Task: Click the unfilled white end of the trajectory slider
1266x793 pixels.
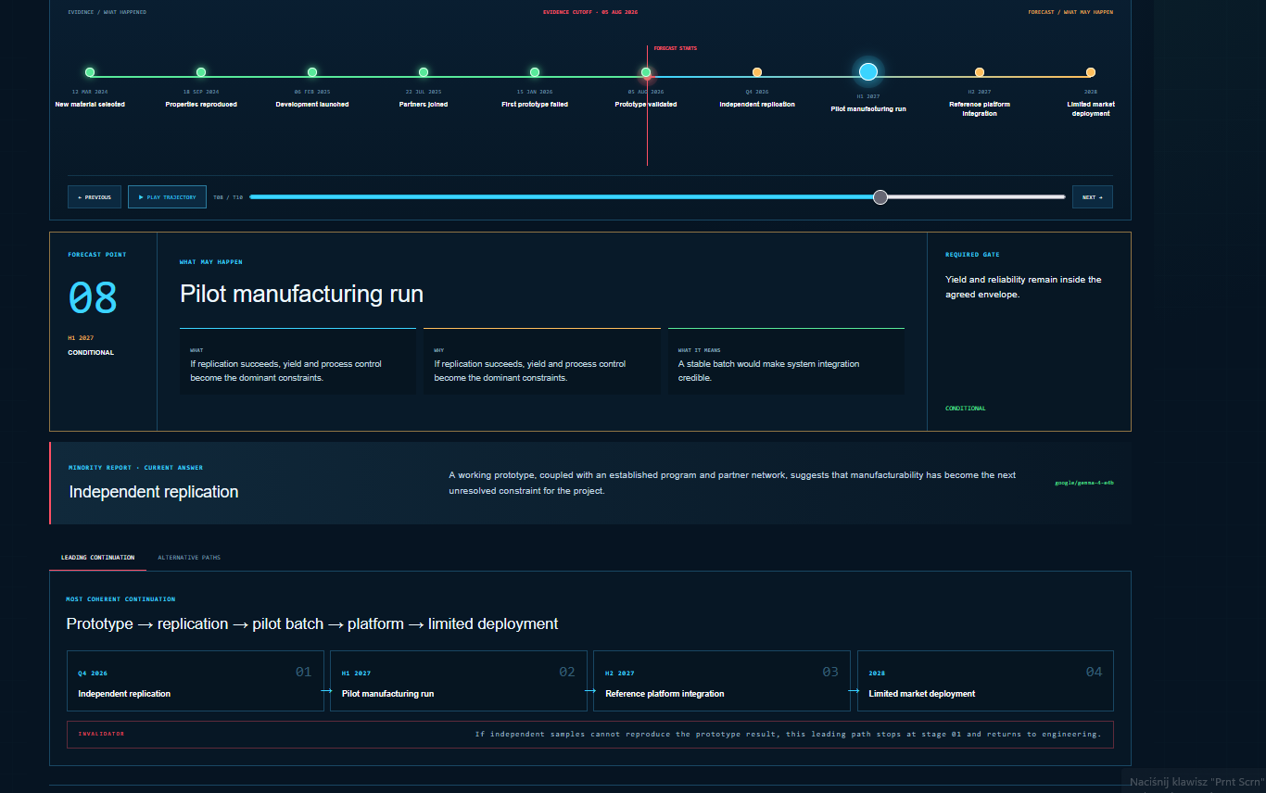Action: click(977, 197)
